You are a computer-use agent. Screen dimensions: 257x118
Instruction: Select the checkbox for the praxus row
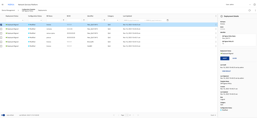(x=1, y=38)
